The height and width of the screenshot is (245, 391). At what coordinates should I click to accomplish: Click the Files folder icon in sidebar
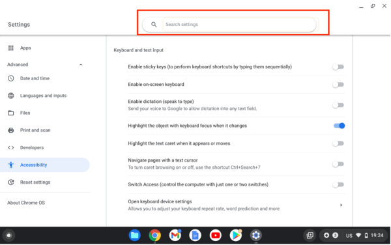(10, 113)
